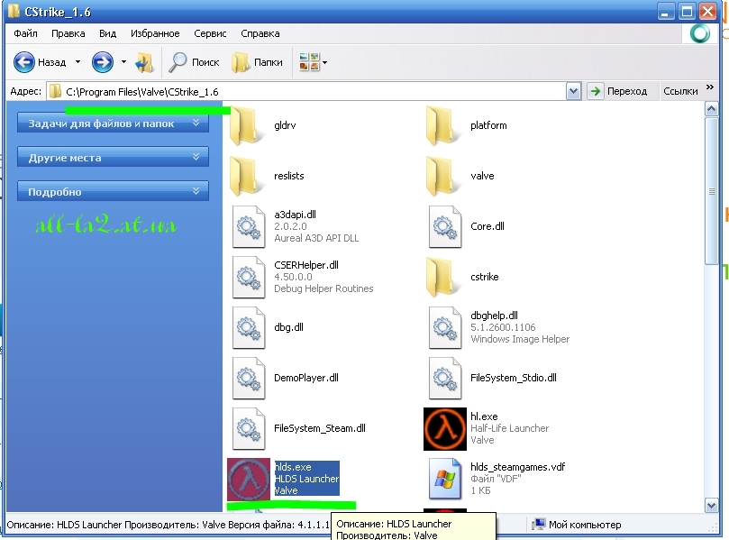This screenshot has height=540, width=729.
Task: Select the Core.dll file icon
Action: point(445,226)
